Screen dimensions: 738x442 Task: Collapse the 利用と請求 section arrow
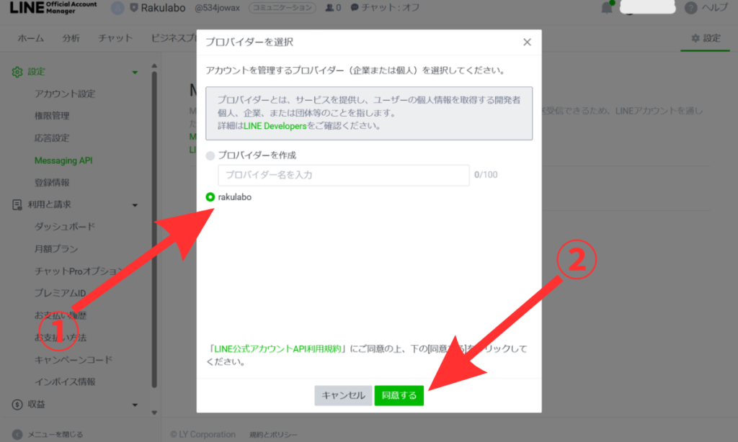(135, 205)
